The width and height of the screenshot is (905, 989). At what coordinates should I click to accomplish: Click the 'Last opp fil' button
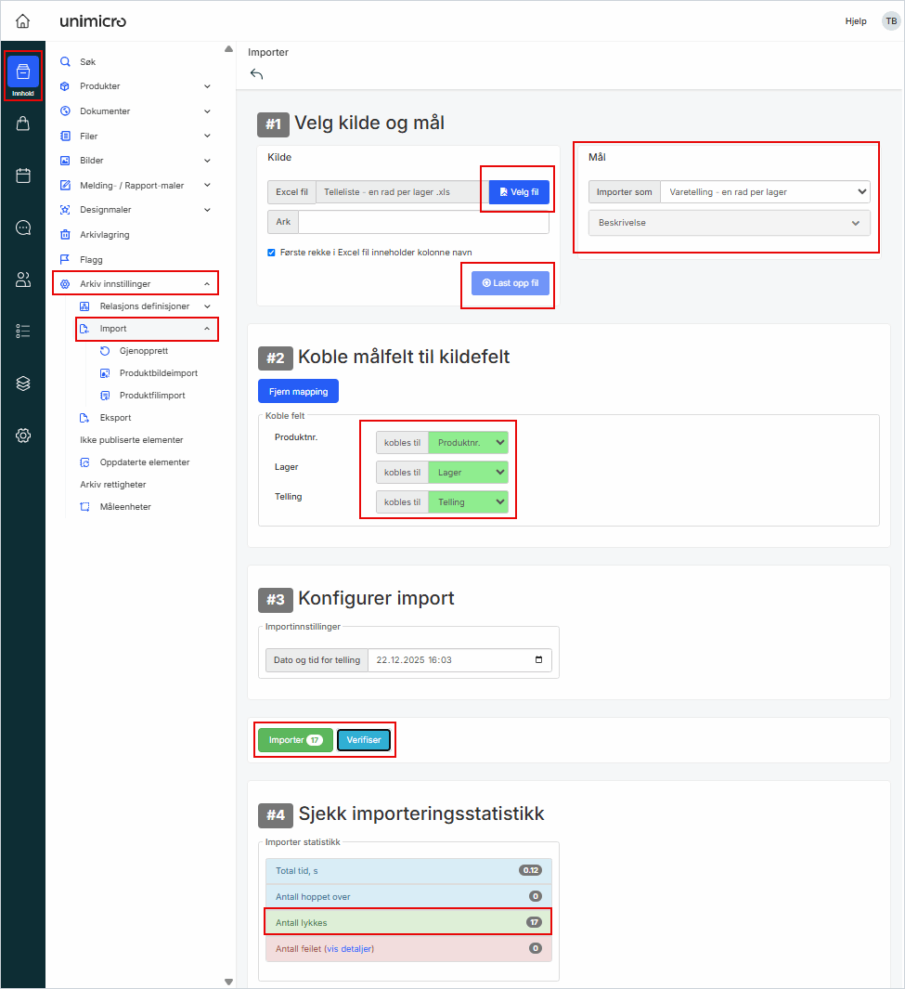[508, 283]
